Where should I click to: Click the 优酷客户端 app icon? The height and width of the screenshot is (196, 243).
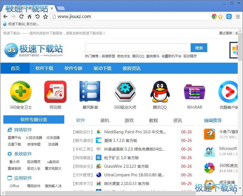pyautogui.click(x=228, y=92)
